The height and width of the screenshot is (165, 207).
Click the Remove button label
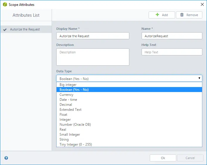pyautogui.click(x=192, y=15)
